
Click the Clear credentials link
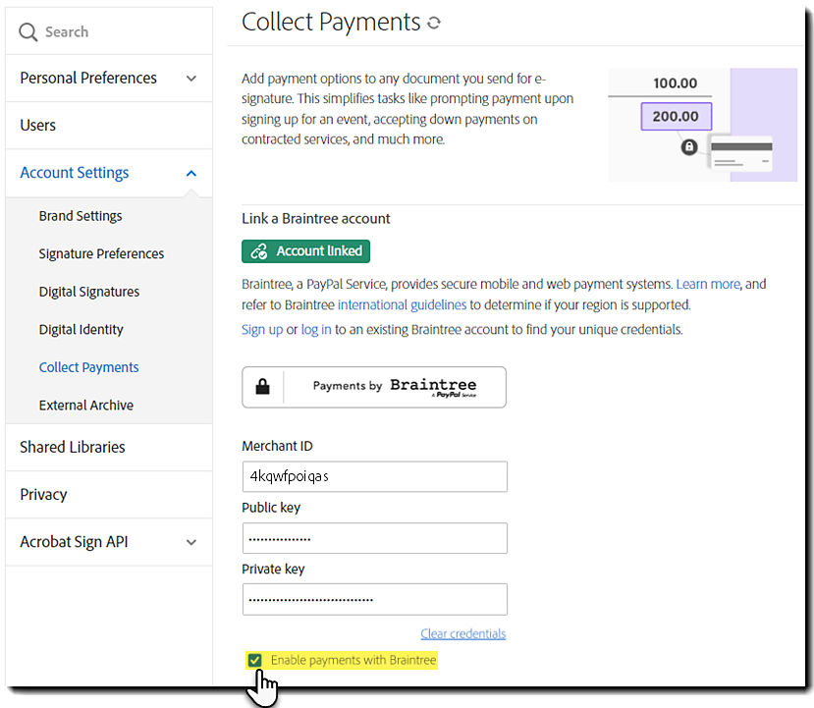point(462,633)
